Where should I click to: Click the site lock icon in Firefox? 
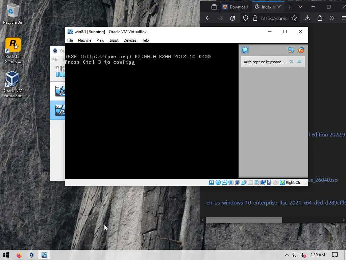pyautogui.click(x=255, y=18)
